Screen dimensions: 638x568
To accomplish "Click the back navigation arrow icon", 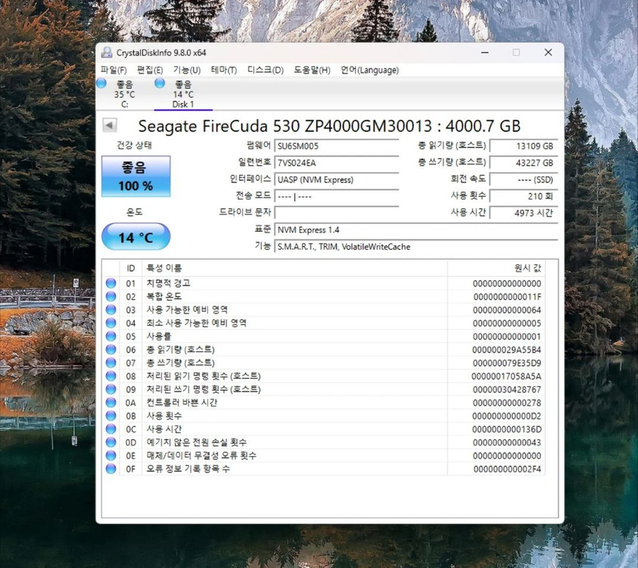I will point(108,126).
